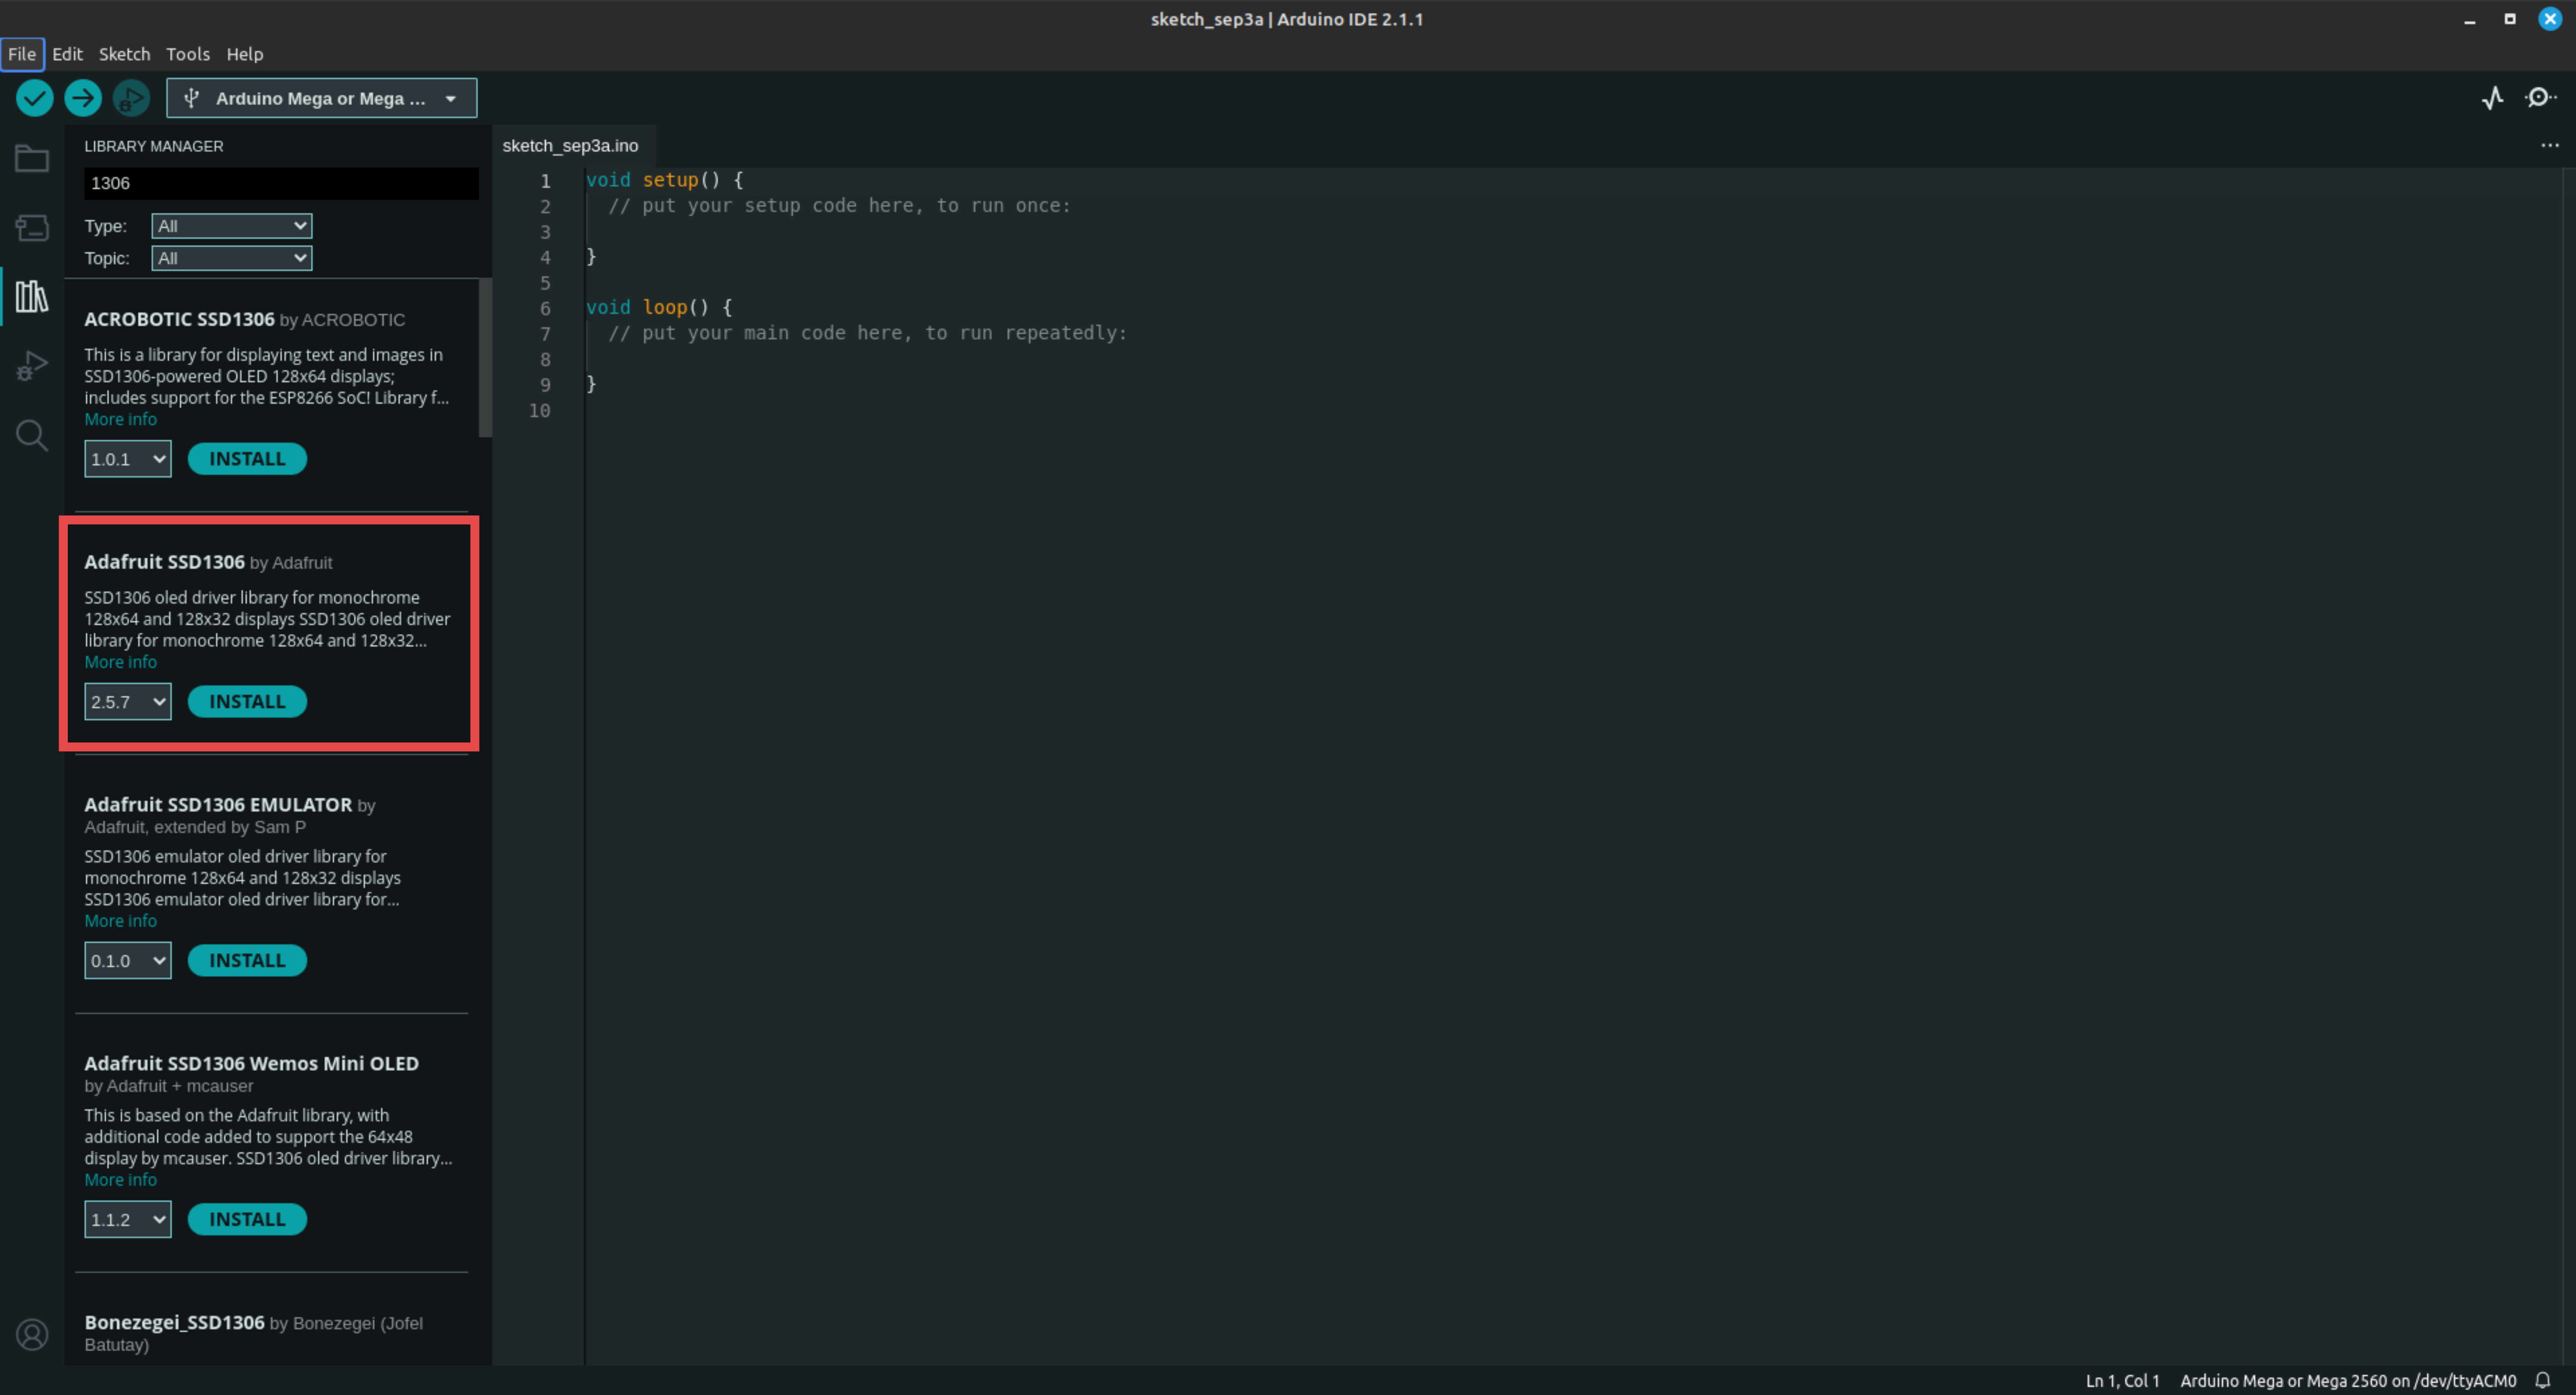Open the Serial Monitor icon

click(2541, 98)
